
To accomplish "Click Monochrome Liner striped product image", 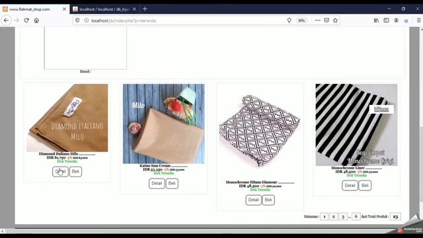I will (357, 125).
